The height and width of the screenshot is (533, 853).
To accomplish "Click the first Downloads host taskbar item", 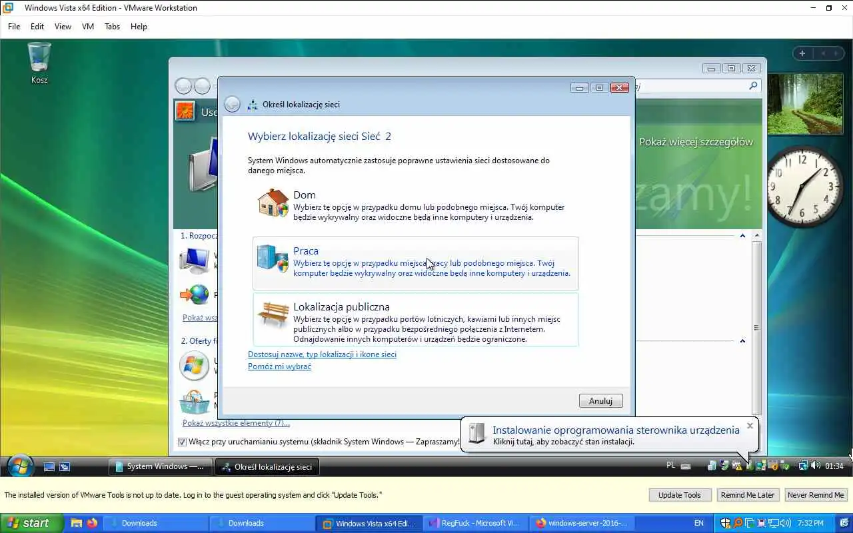I will [x=155, y=523].
